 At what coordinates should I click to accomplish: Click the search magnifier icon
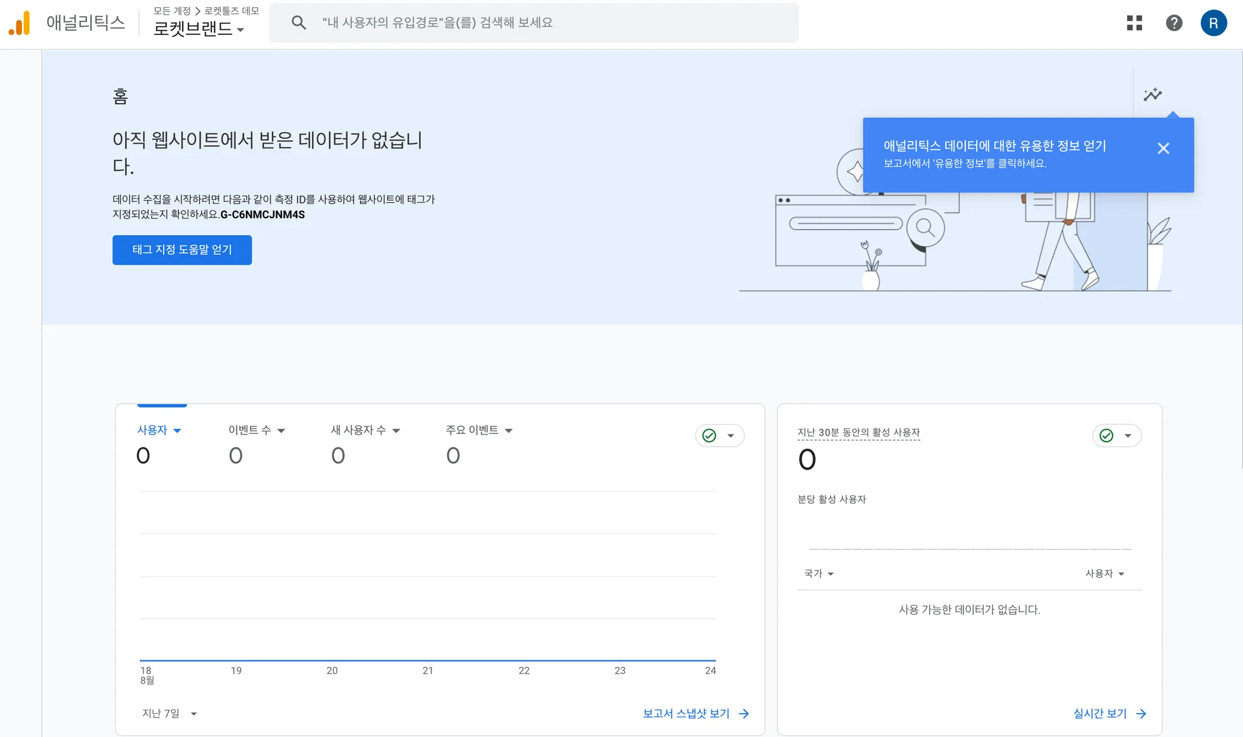tap(298, 22)
